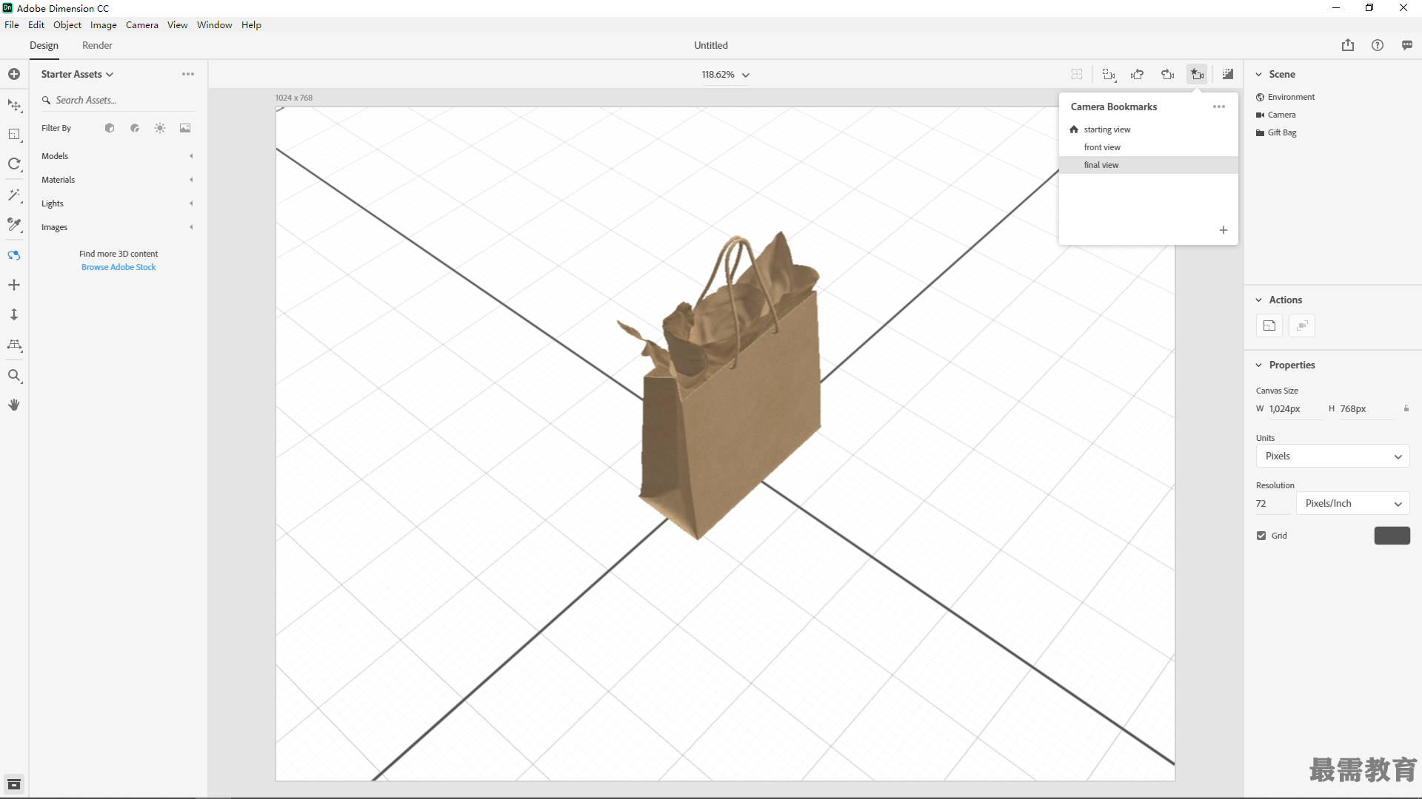Collapse the Properties panel
The width and height of the screenshot is (1422, 799).
(1258, 365)
